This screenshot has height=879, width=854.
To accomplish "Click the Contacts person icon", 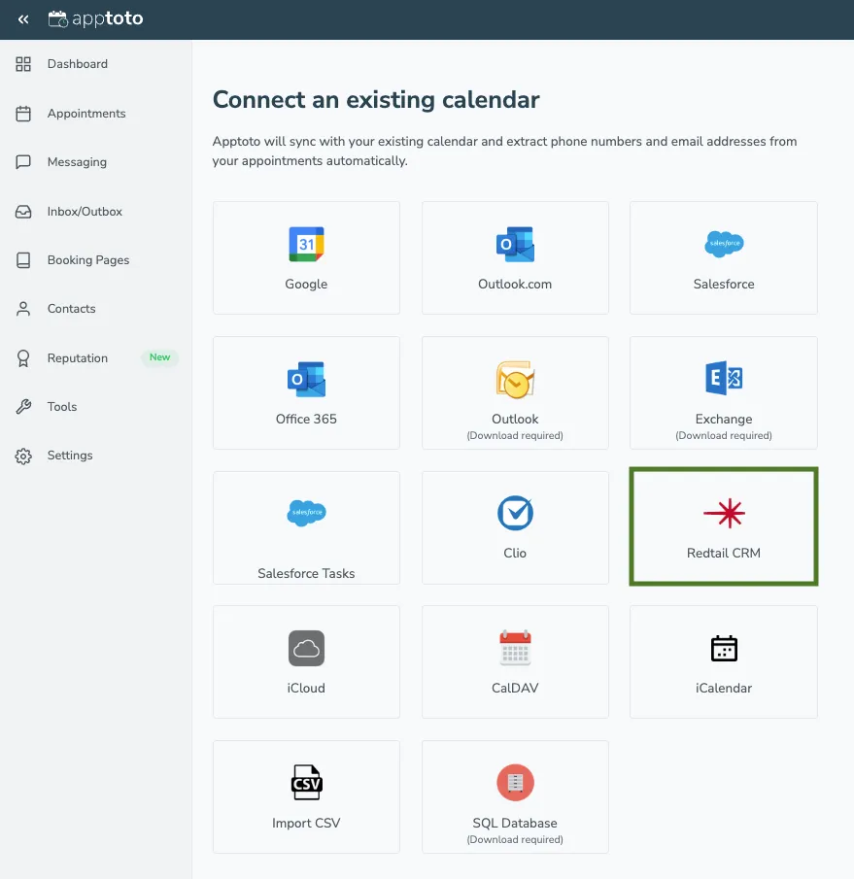I will tap(23, 309).
